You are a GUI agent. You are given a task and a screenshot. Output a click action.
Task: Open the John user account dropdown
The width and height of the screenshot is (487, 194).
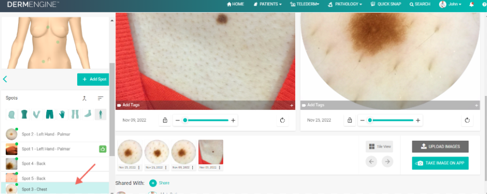point(450,4)
